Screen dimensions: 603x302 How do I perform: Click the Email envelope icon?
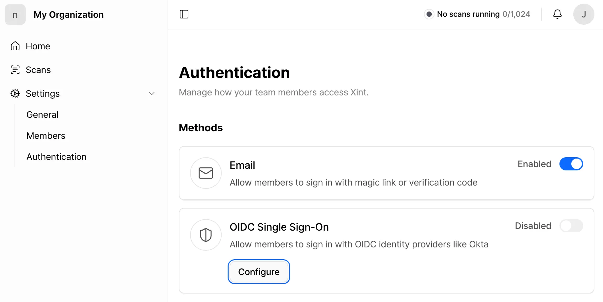point(206,173)
